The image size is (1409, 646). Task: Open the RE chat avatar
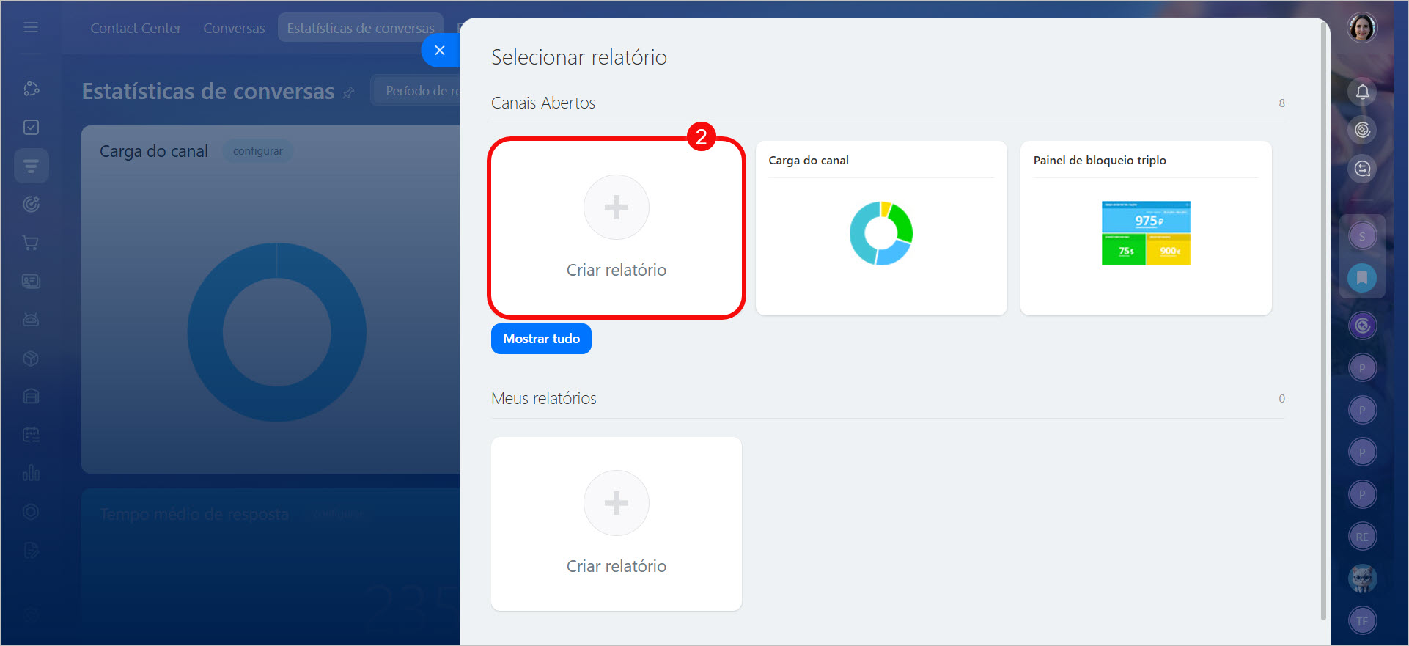pyautogui.click(x=1362, y=537)
